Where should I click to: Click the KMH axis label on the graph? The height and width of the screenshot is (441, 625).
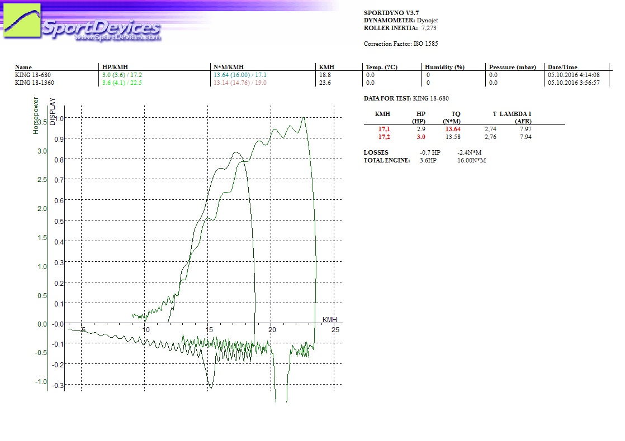click(x=329, y=319)
